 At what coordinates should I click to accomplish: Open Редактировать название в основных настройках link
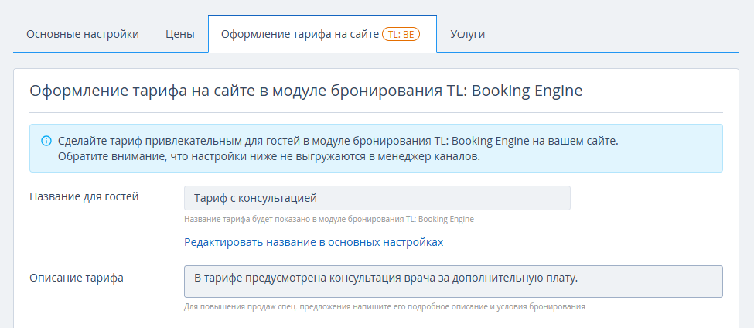click(x=313, y=242)
